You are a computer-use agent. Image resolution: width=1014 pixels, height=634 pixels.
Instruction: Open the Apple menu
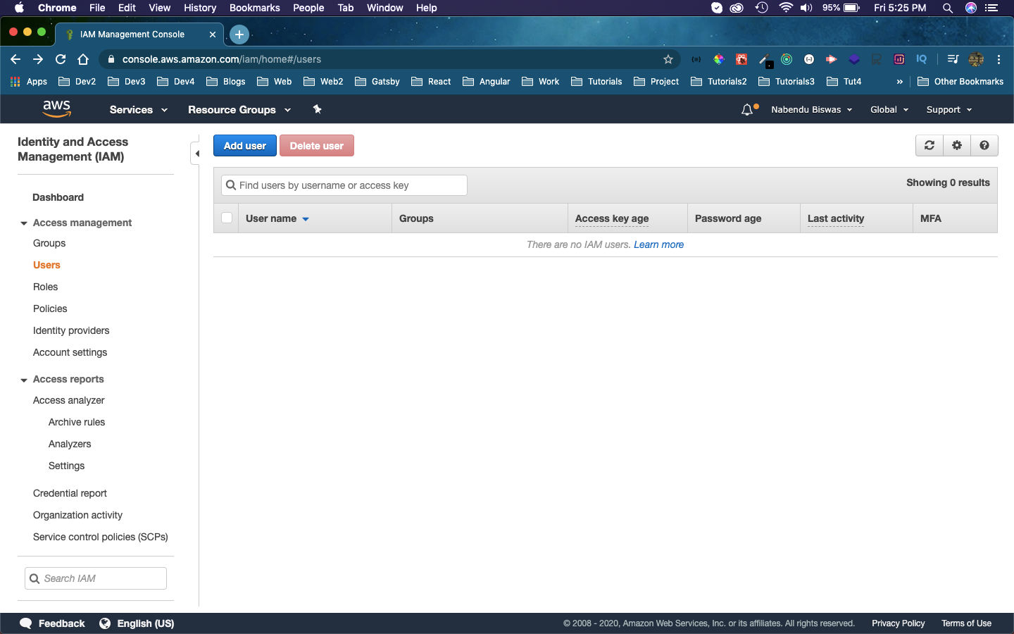pos(19,8)
